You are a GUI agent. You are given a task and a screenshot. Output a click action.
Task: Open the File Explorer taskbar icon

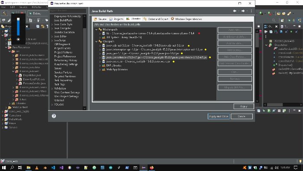tap(29, 168)
